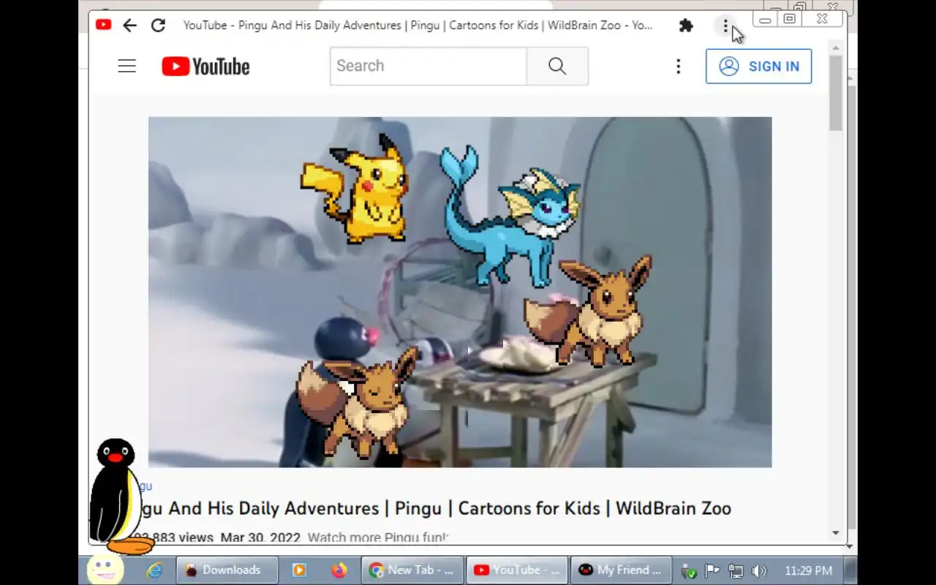Click the Show desktop button
936x585 pixels.
tap(850, 570)
